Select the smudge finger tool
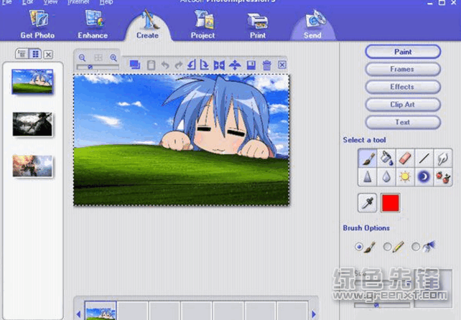Viewport: 461px width, 320px height. (x=443, y=158)
